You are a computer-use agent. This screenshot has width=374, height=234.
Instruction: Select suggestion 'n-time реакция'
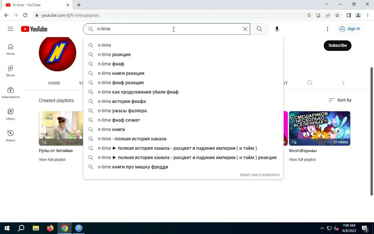(x=183, y=54)
